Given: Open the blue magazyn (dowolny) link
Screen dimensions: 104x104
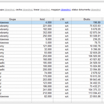Looking at the screenshot, I should point(66,10).
